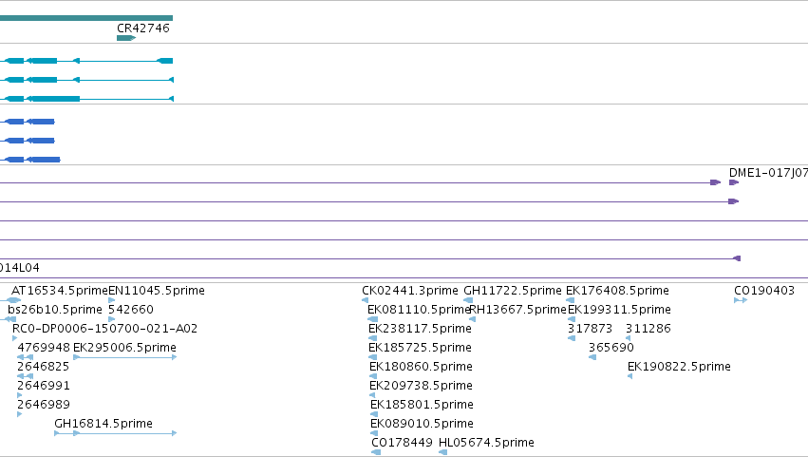Click the DME1-017J07 feature label
The height and width of the screenshot is (457, 808).
(x=768, y=173)
